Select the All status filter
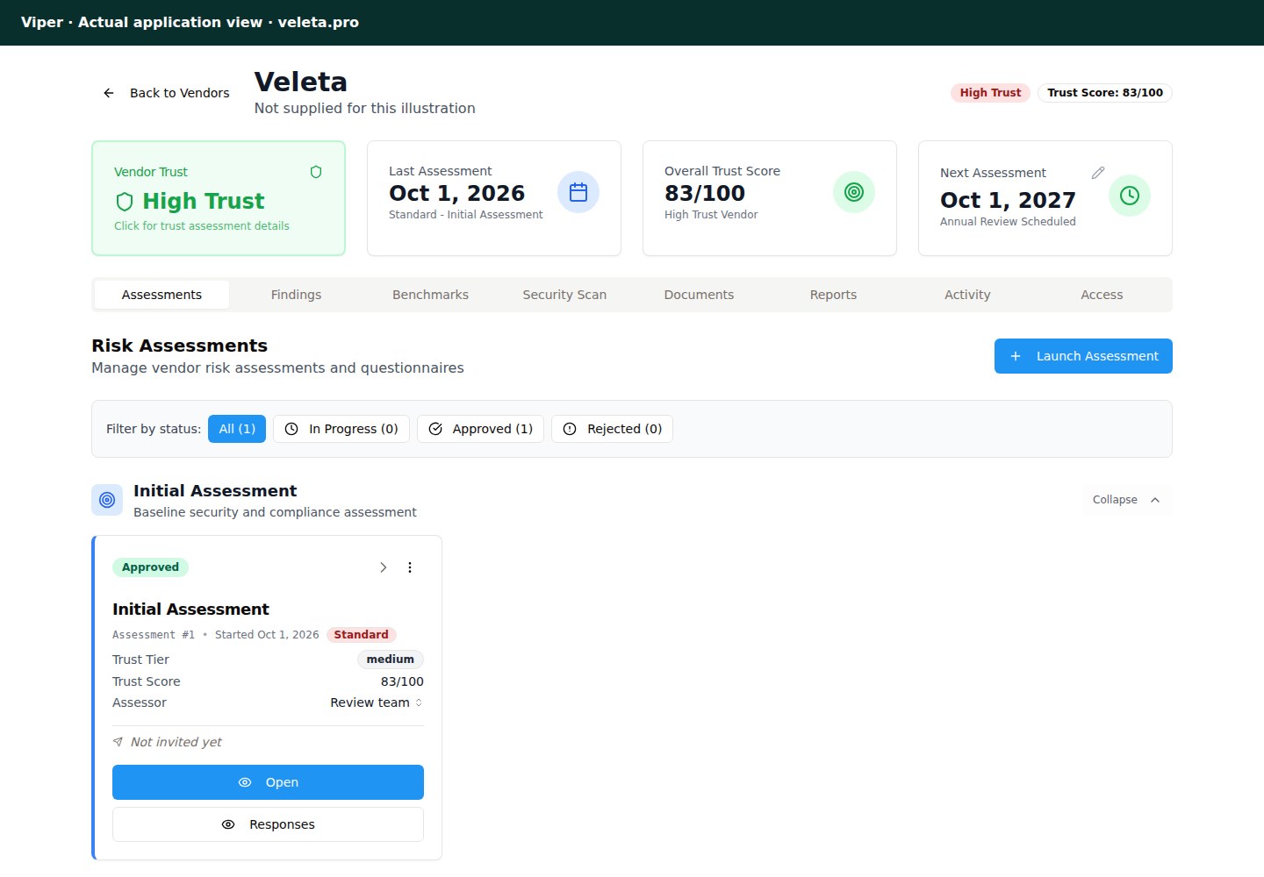 tap(237, 429)
